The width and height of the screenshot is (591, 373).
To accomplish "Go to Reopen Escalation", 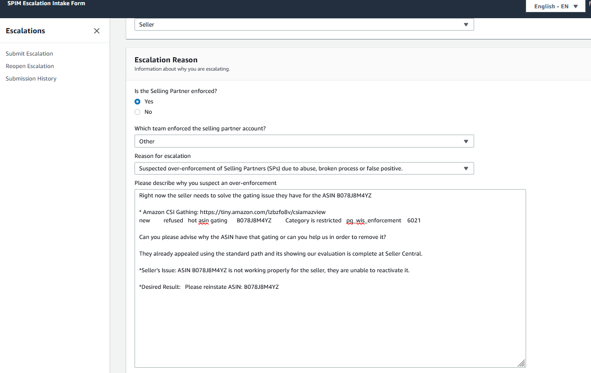I will coord(30,66).
